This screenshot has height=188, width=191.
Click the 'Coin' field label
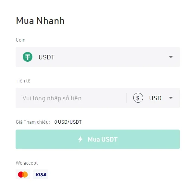click(20, 40)
